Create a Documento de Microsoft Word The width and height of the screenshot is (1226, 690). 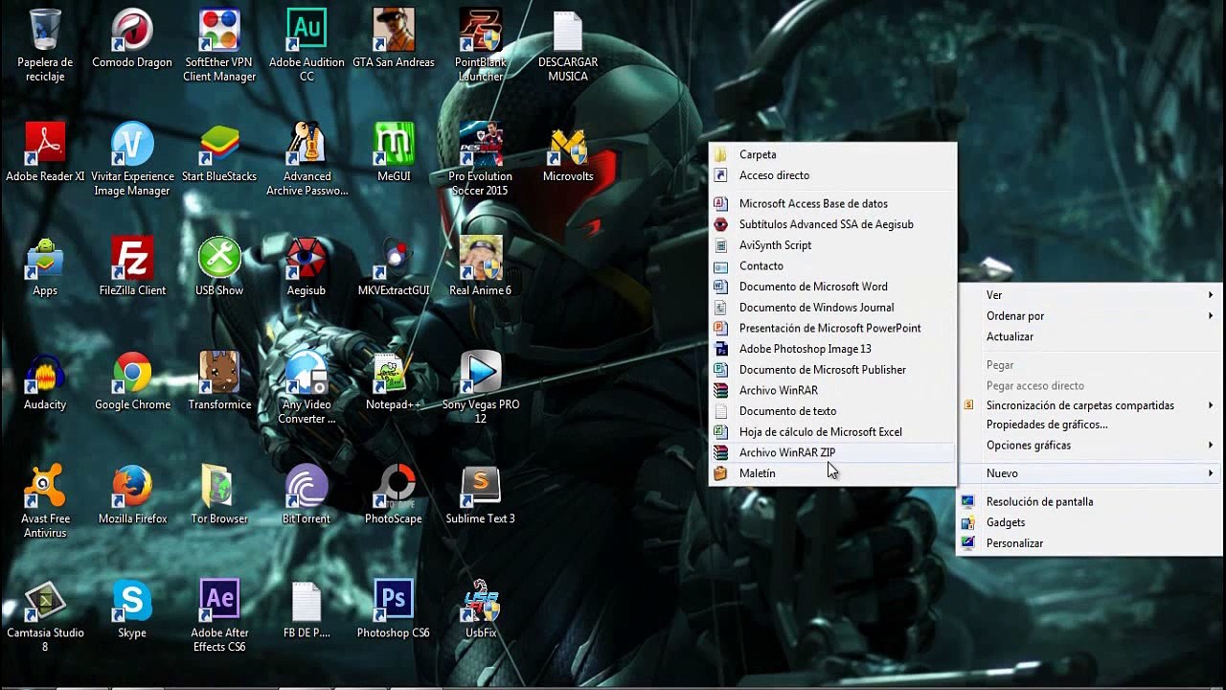click(x=832, y=287)
